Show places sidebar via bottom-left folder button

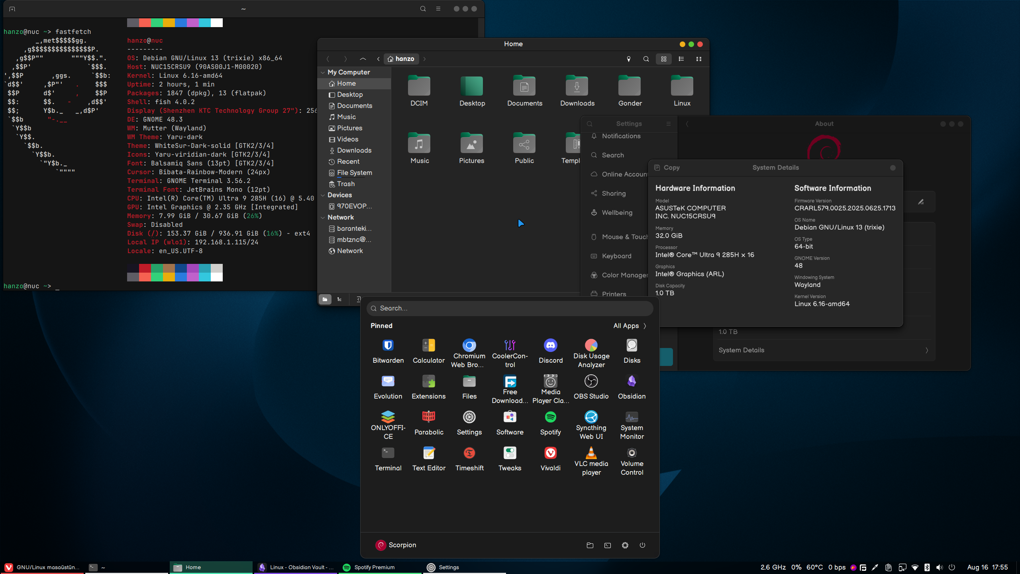point(325,299)
